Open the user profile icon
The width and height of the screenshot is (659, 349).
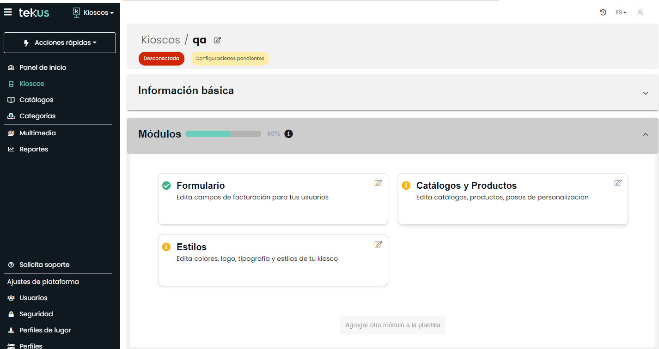click(640, 12)
